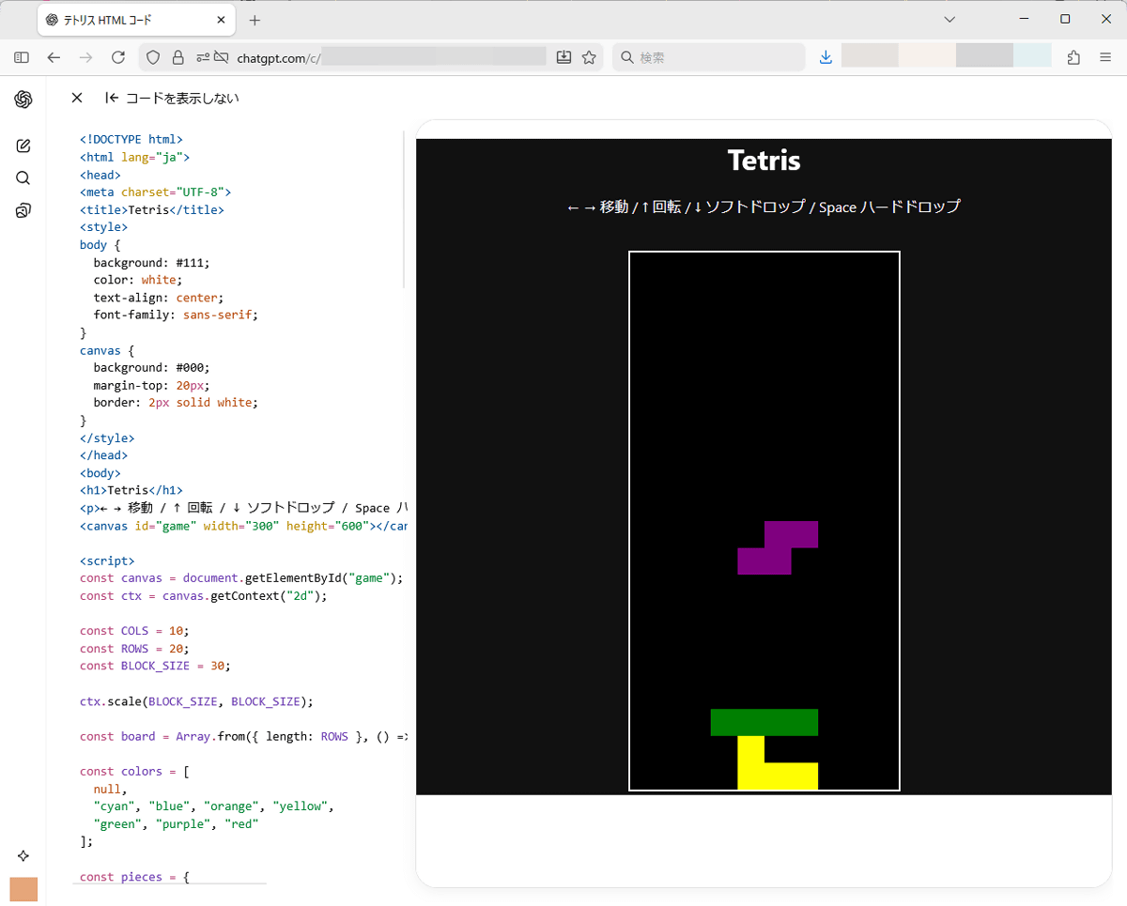Viewport: 1127px width, 906px height.
Task: Open the library images icon in the sidebar
Action: (23, 210)
